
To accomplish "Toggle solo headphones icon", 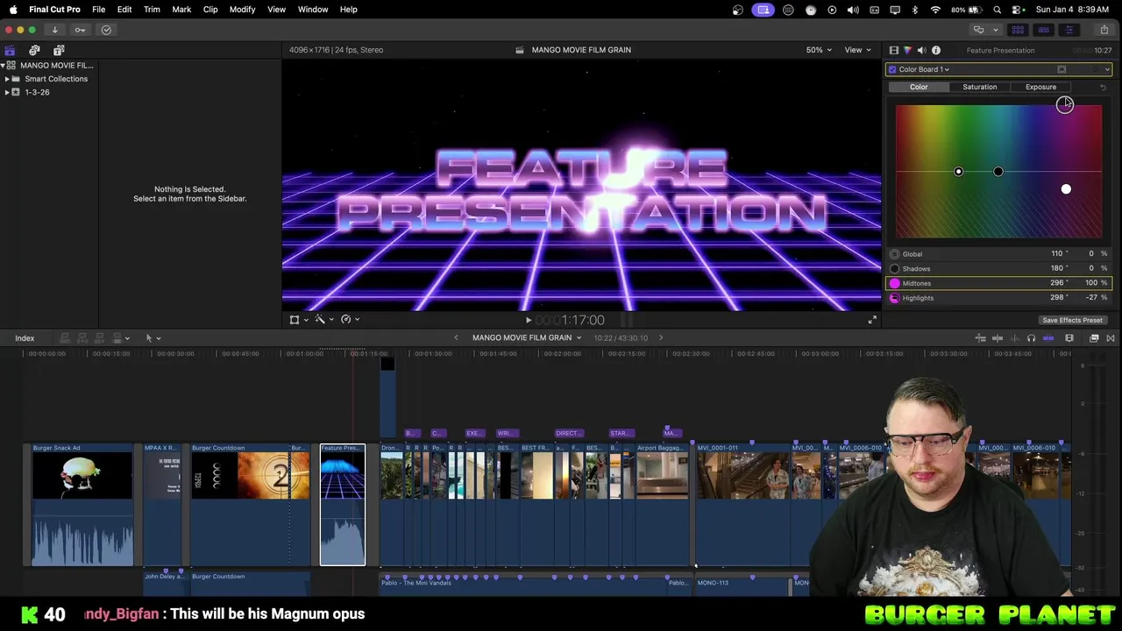I will coord(1031,338).
